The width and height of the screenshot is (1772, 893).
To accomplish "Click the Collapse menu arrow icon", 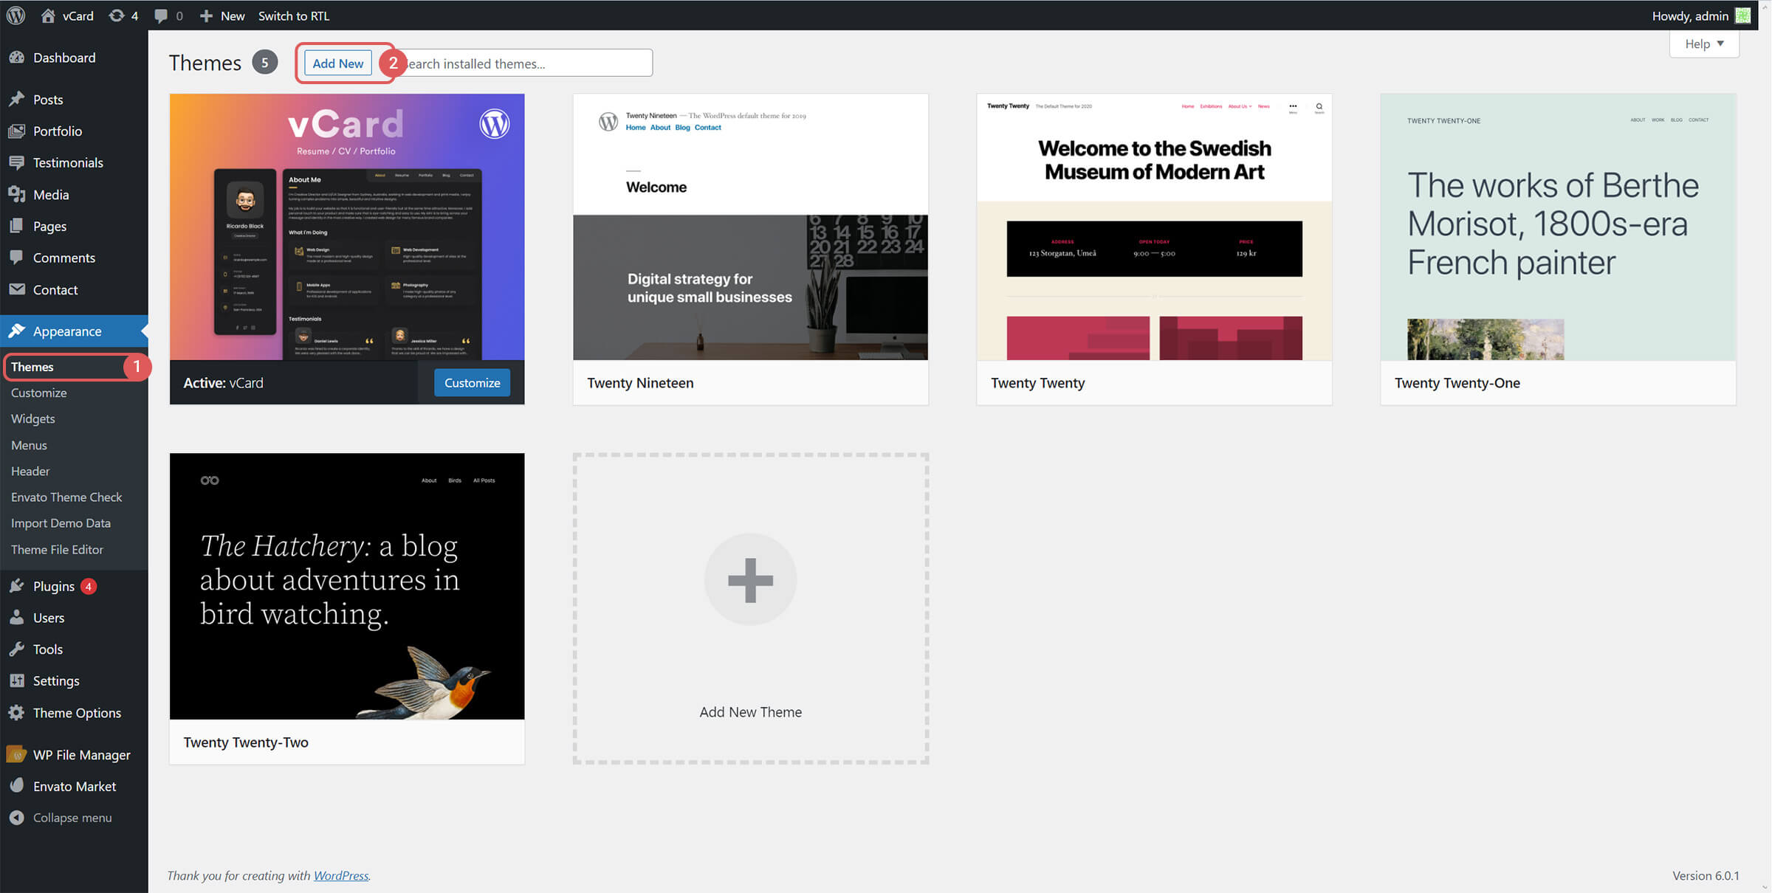I will (17, 818).
